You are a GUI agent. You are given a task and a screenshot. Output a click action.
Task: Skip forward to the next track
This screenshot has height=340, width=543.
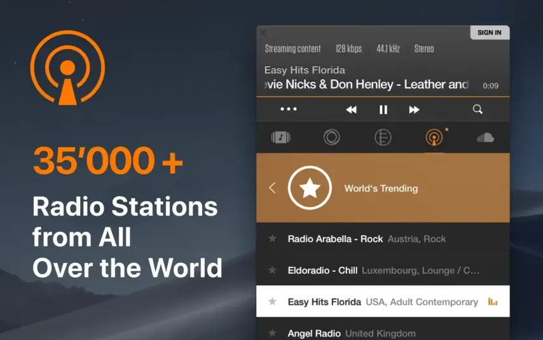(414, 110)
